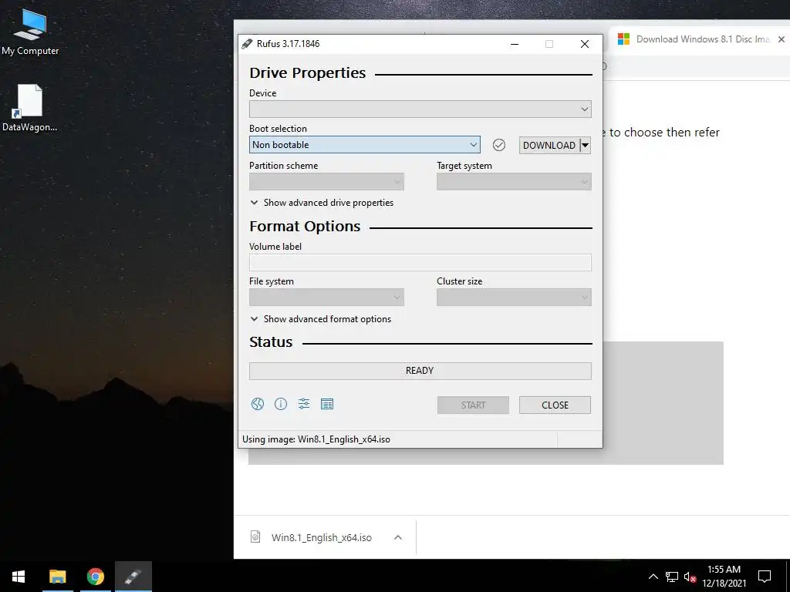Show hidden system tray icons
The height and width of the screenshot is (592, 790).
pos(653,577)
